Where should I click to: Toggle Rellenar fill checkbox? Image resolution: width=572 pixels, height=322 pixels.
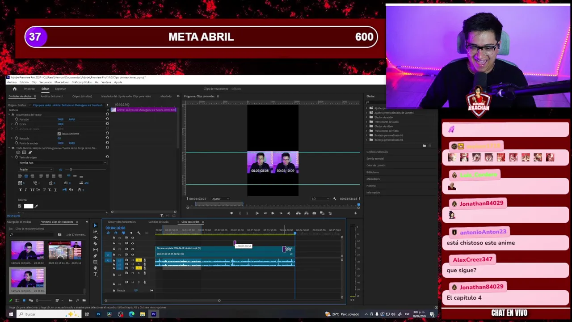tap(19, 206)
